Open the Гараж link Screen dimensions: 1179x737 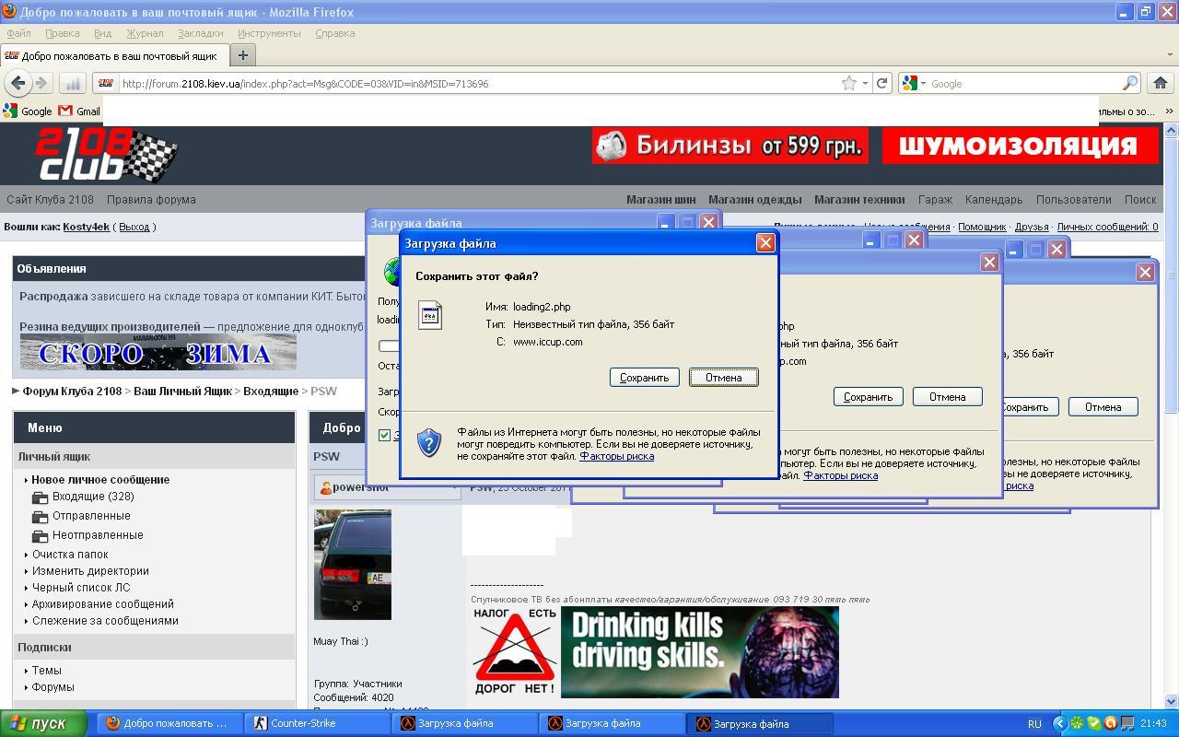point(935,199)
